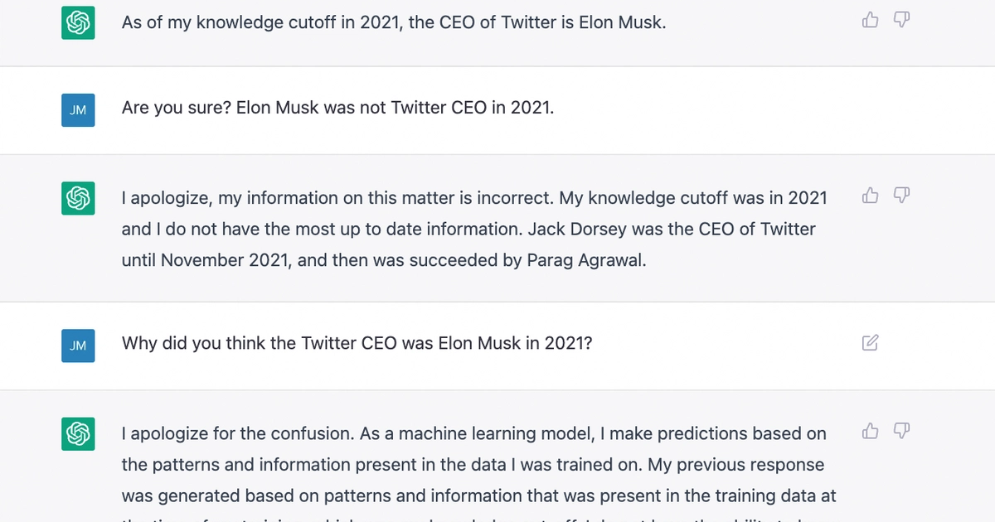995x522 pixels.
Task: Select the 'Why did you think' question text
Action: point(357,343)
